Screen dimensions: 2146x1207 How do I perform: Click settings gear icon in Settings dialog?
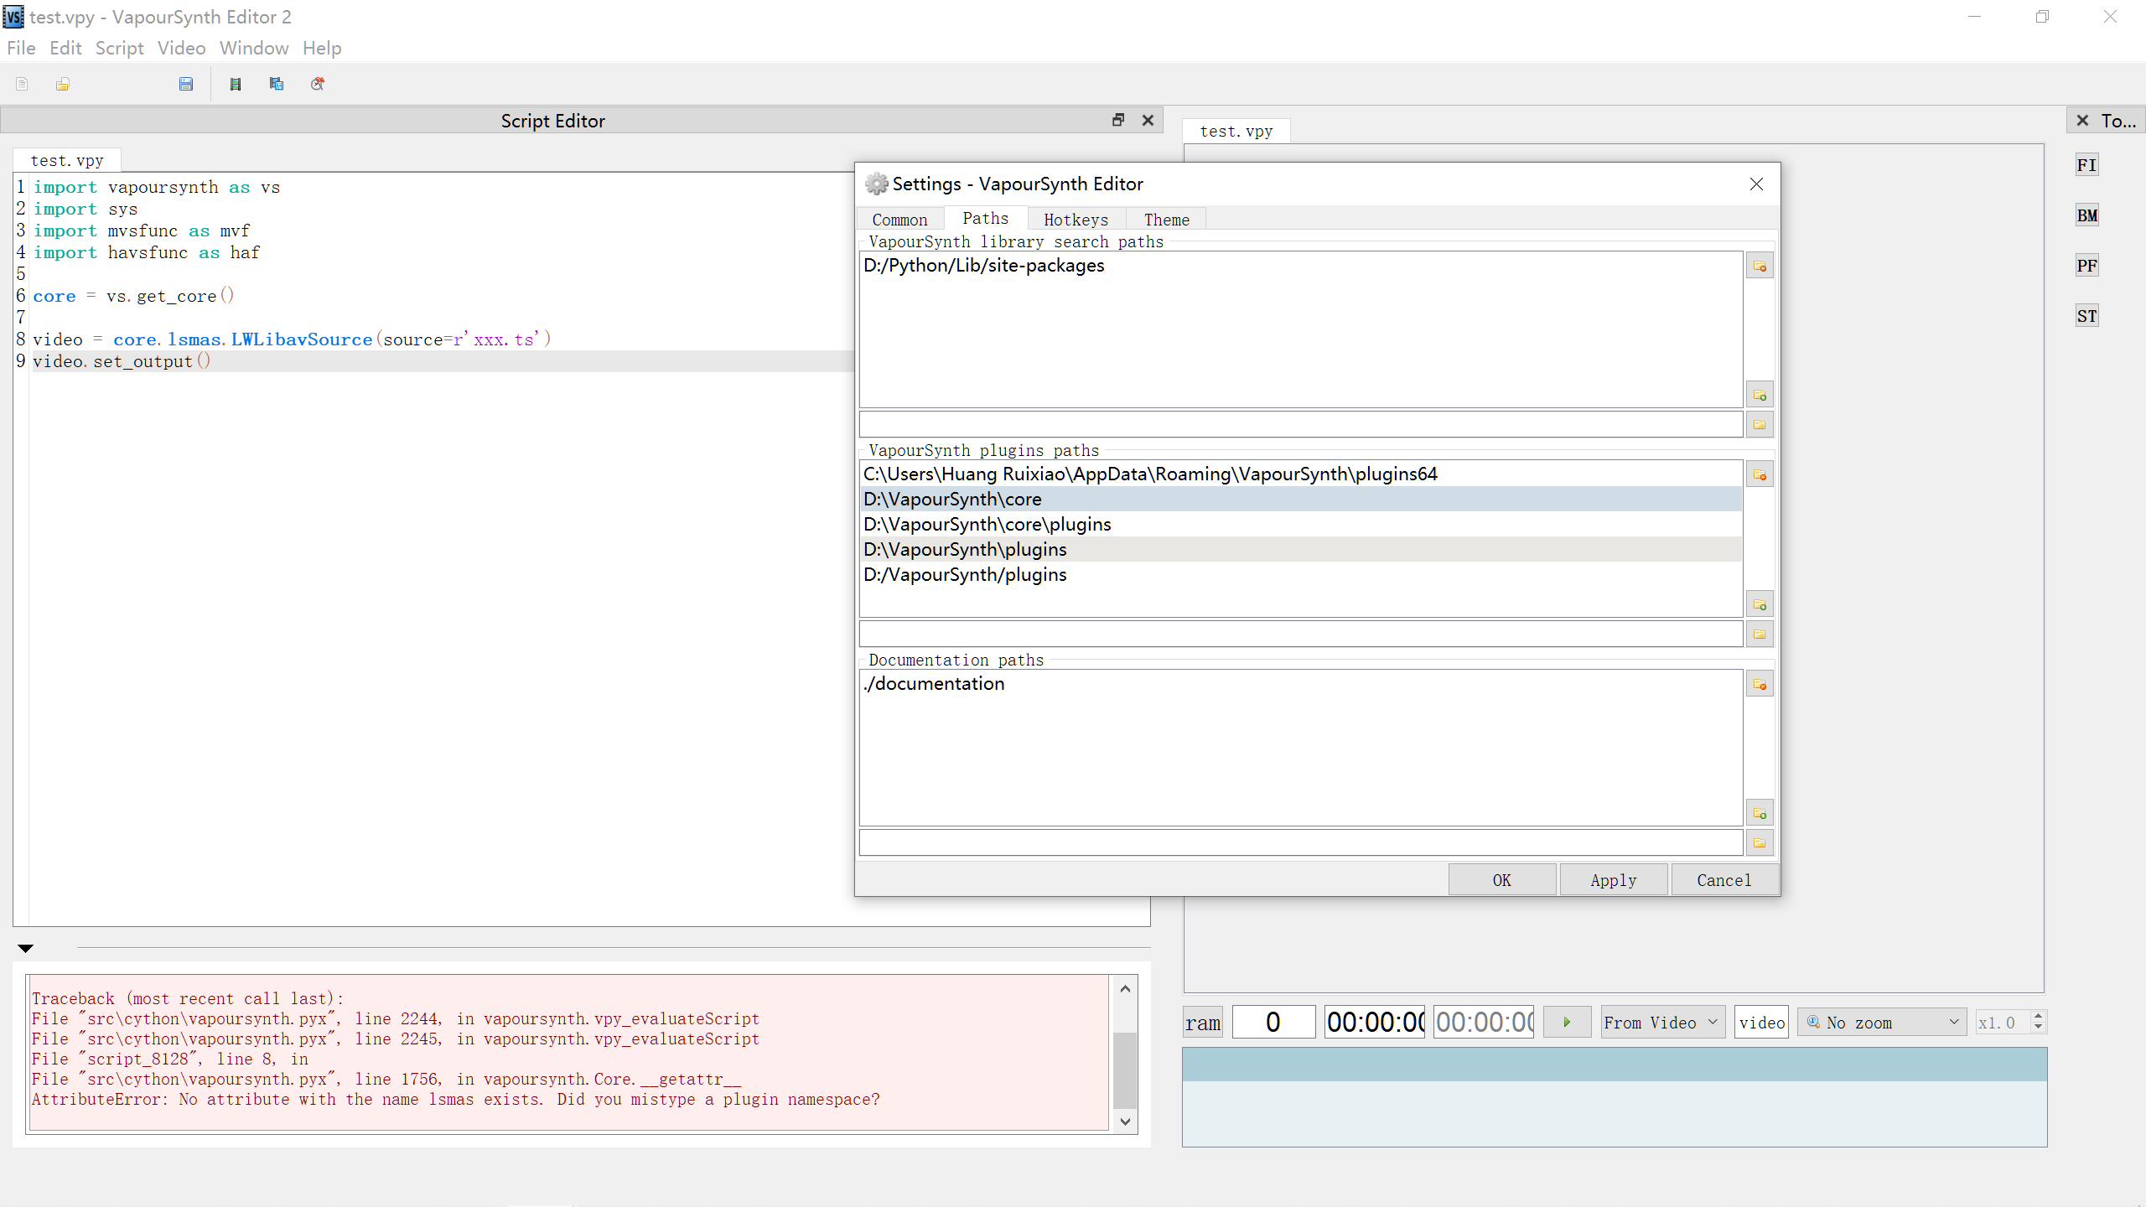click(x=877, y=183)
